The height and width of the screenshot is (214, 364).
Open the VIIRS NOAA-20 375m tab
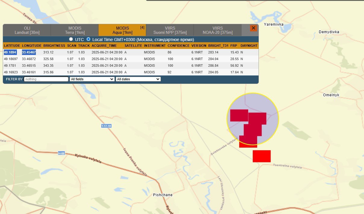(218, 30)
